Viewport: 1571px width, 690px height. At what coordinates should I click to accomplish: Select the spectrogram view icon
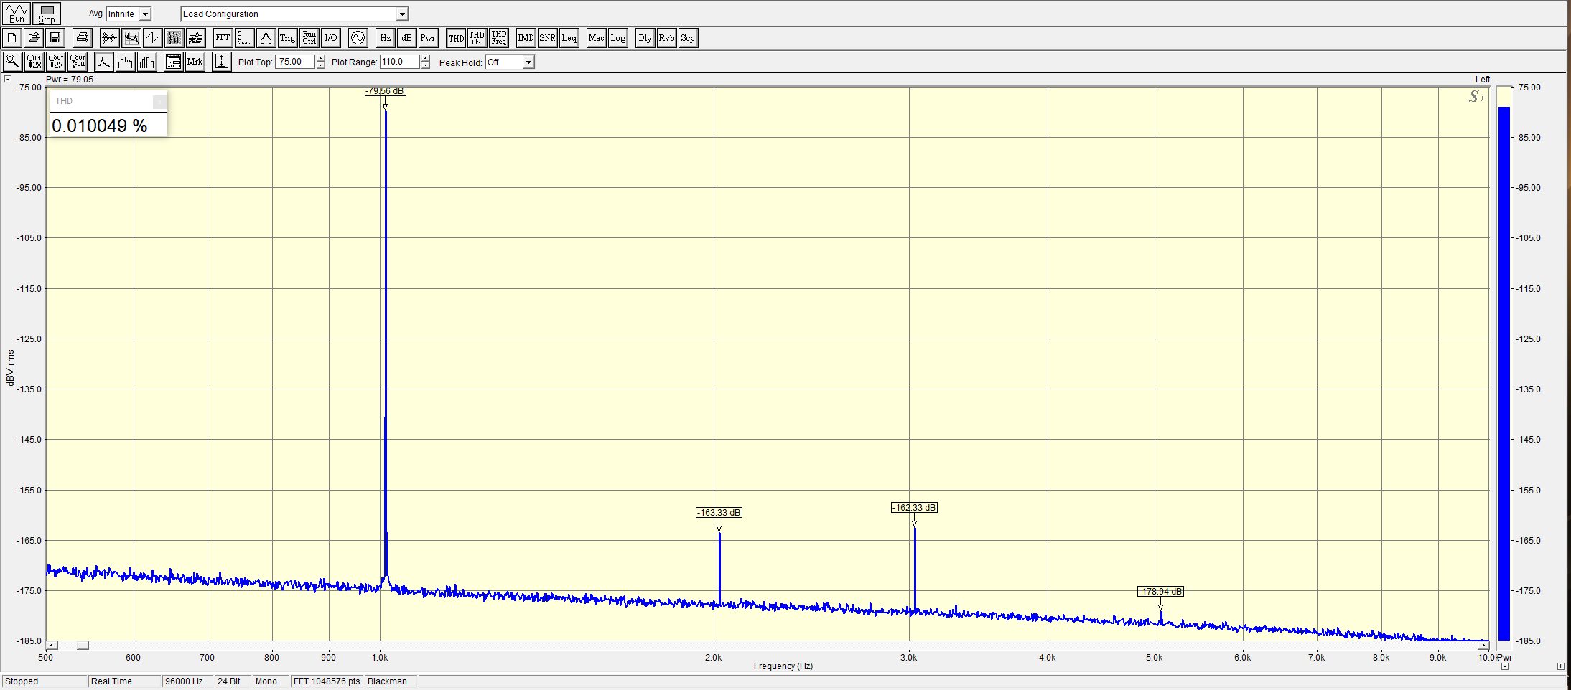174,38
